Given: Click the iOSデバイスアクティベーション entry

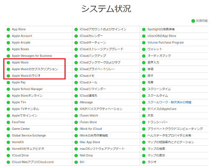Looking at the screenshot, I should point(101,109).
